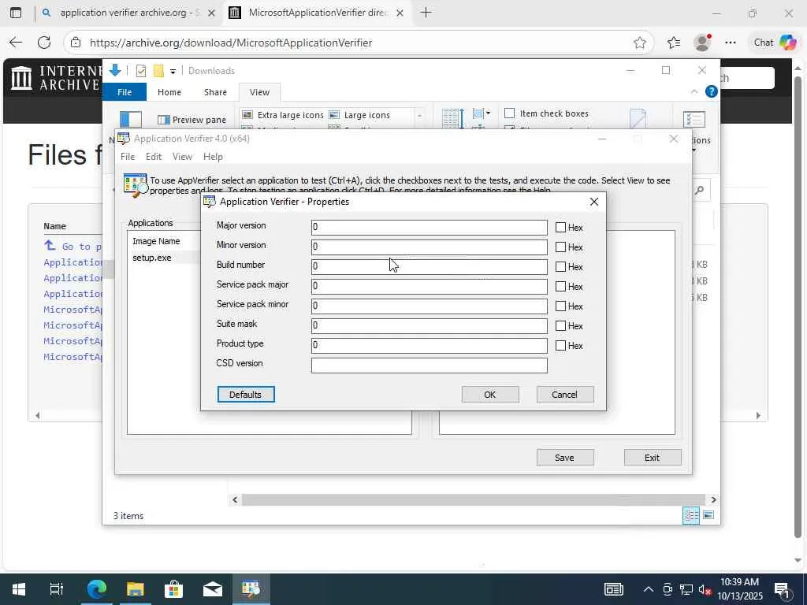The image size is (807, 605).
Task: Open Explorer help question mark icon
Action: click(x=712, y=91)
